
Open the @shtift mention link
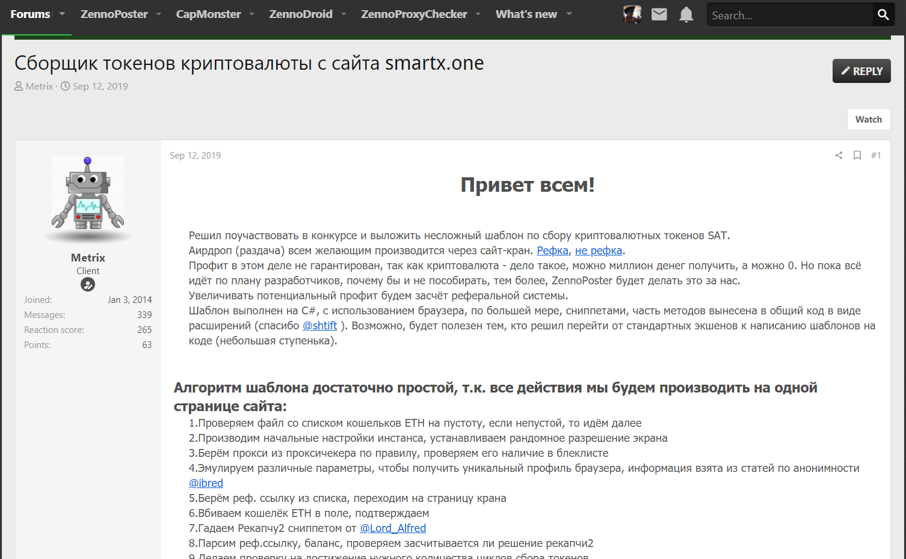coord(319,326)
